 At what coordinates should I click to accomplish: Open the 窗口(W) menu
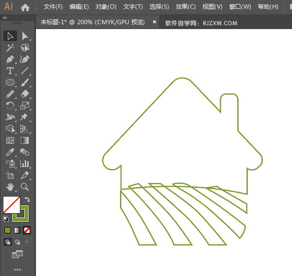240,7
